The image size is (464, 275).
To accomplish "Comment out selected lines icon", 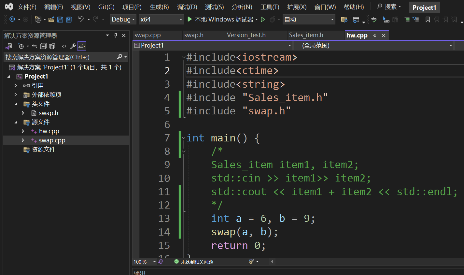I will point(407,20).
